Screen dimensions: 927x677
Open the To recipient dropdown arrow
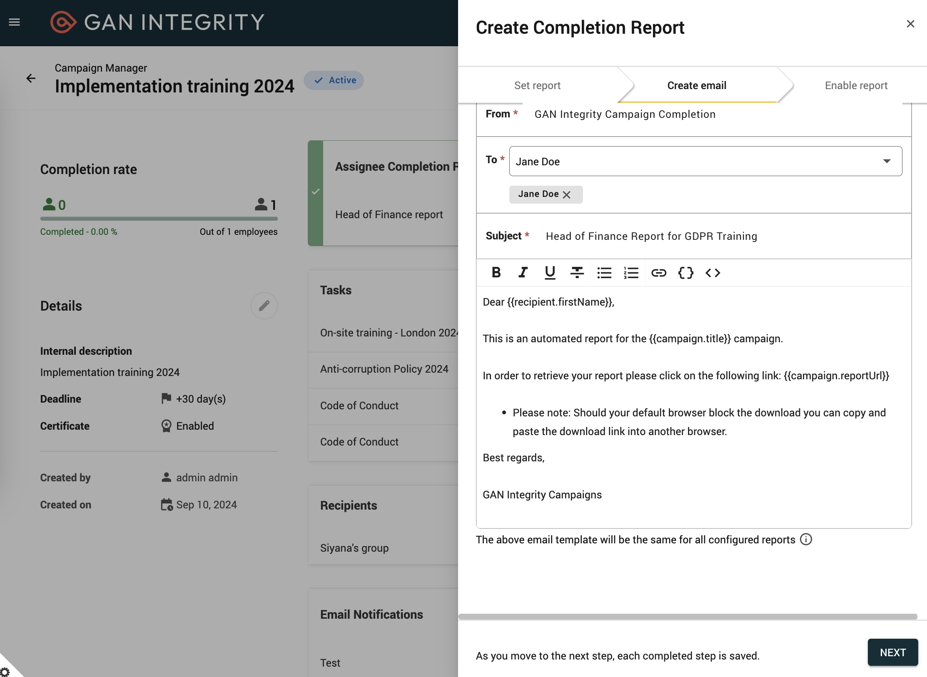coord(887,161)
